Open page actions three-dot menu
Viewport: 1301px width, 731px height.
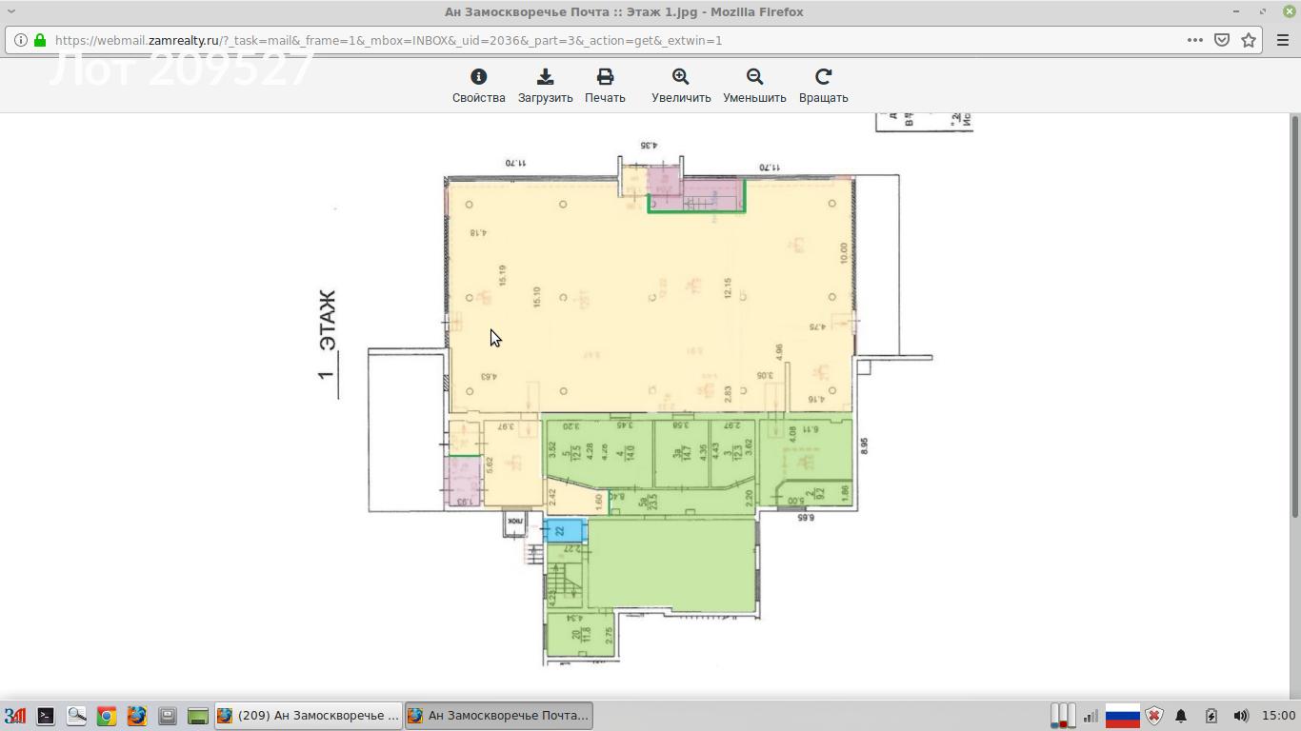pyautogui.click(x=1194, y=40)
